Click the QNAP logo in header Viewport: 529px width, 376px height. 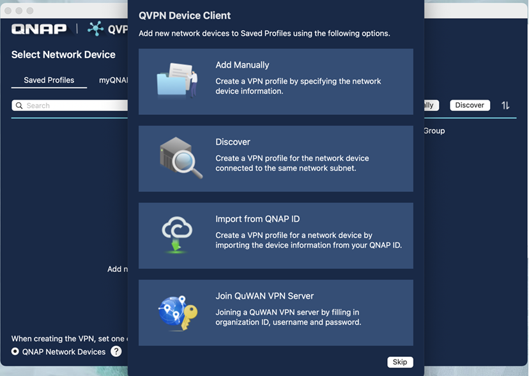coord(39,29)
